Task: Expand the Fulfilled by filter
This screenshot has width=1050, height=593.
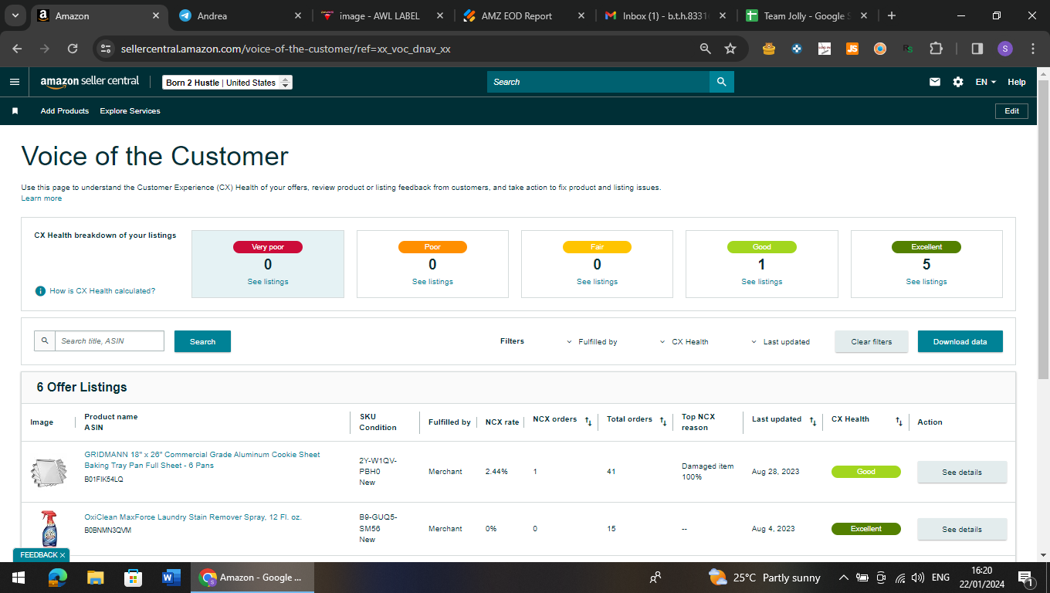Action: point(592,341)
